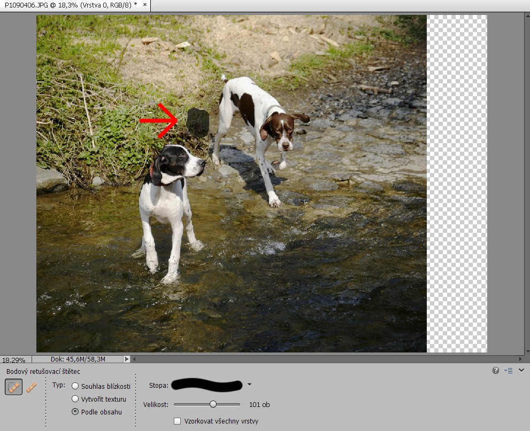This screenshot has width=530, height=431.
Task: Open the Stopa brush preset dropdown arrow
Action: pyautogui.click(x=249, y=385)
